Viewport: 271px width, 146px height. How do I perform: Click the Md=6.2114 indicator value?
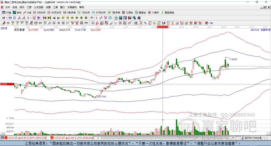point(65,30)
